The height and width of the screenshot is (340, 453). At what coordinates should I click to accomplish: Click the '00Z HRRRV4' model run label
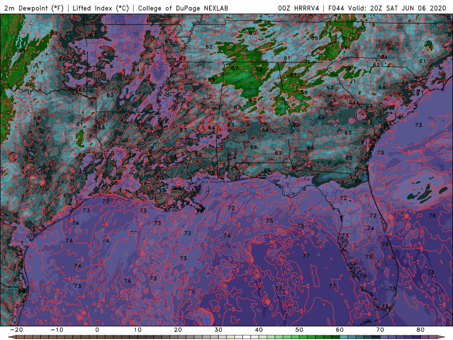(298, 8)
